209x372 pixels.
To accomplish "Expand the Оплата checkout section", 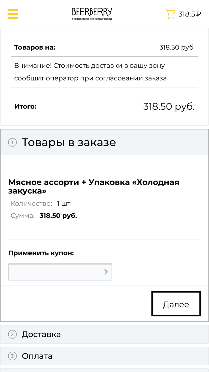I will pos(37,356).
